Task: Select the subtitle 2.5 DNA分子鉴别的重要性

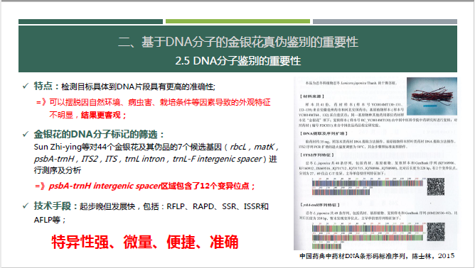Action: click(237, 61)
